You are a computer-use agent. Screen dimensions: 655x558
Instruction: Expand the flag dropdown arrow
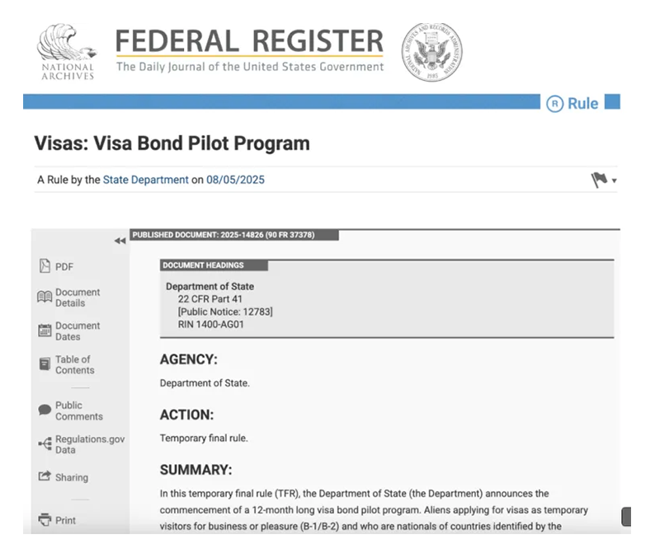coord(615,181)
